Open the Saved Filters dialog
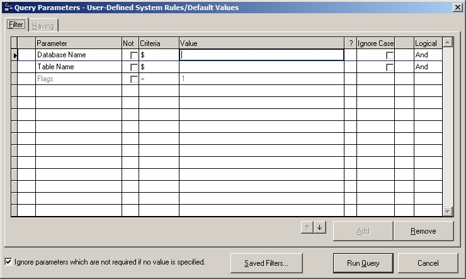The height and width of the screenshot is (279, 466). pyautogui.click(x=266, y=263)
